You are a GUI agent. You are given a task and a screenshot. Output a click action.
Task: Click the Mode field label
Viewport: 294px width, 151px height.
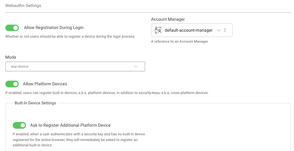(11, 57)
